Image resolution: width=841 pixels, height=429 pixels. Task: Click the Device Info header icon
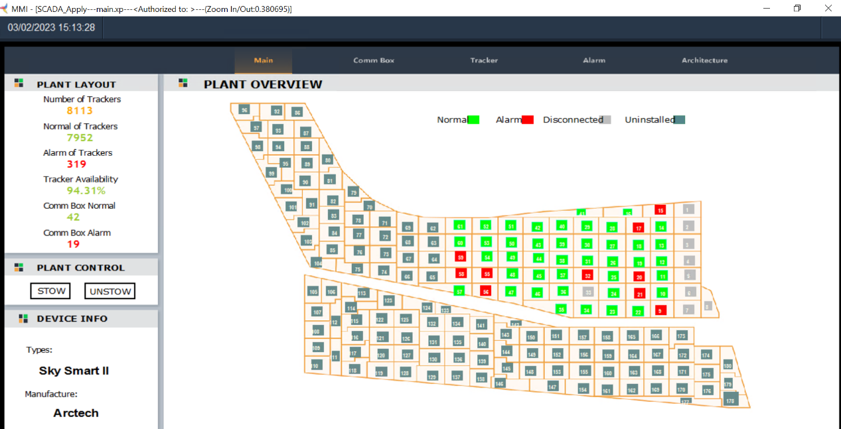pyautogui.click(x=23, y=318)
